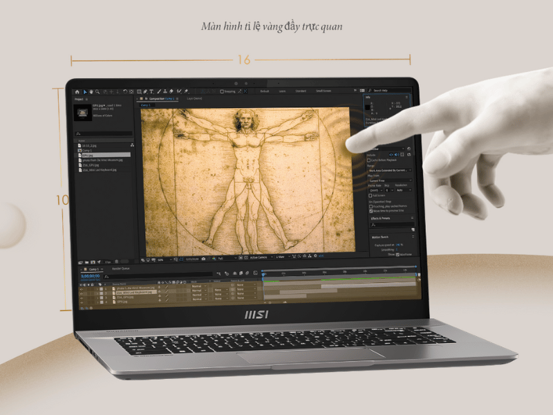Enable the Snapping checkbox
The image size is (553, 415).
(222, 91)
